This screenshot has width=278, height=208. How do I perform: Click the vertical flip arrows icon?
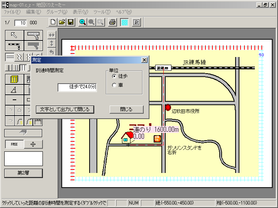click(x=52, y=44)
